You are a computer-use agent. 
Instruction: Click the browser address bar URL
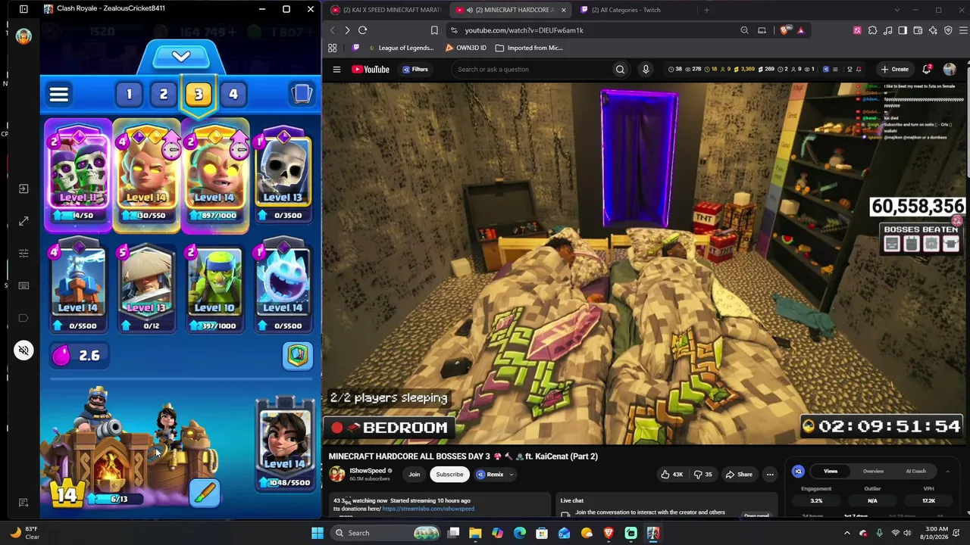tap(524, 30)
